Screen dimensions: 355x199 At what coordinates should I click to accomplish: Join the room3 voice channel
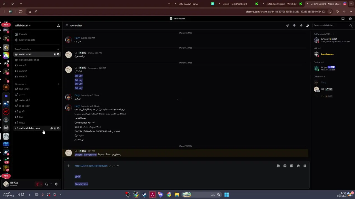coord(23,77)
